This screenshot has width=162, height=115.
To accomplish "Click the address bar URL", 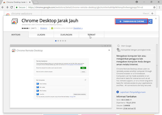I will [x=86, y=7].
